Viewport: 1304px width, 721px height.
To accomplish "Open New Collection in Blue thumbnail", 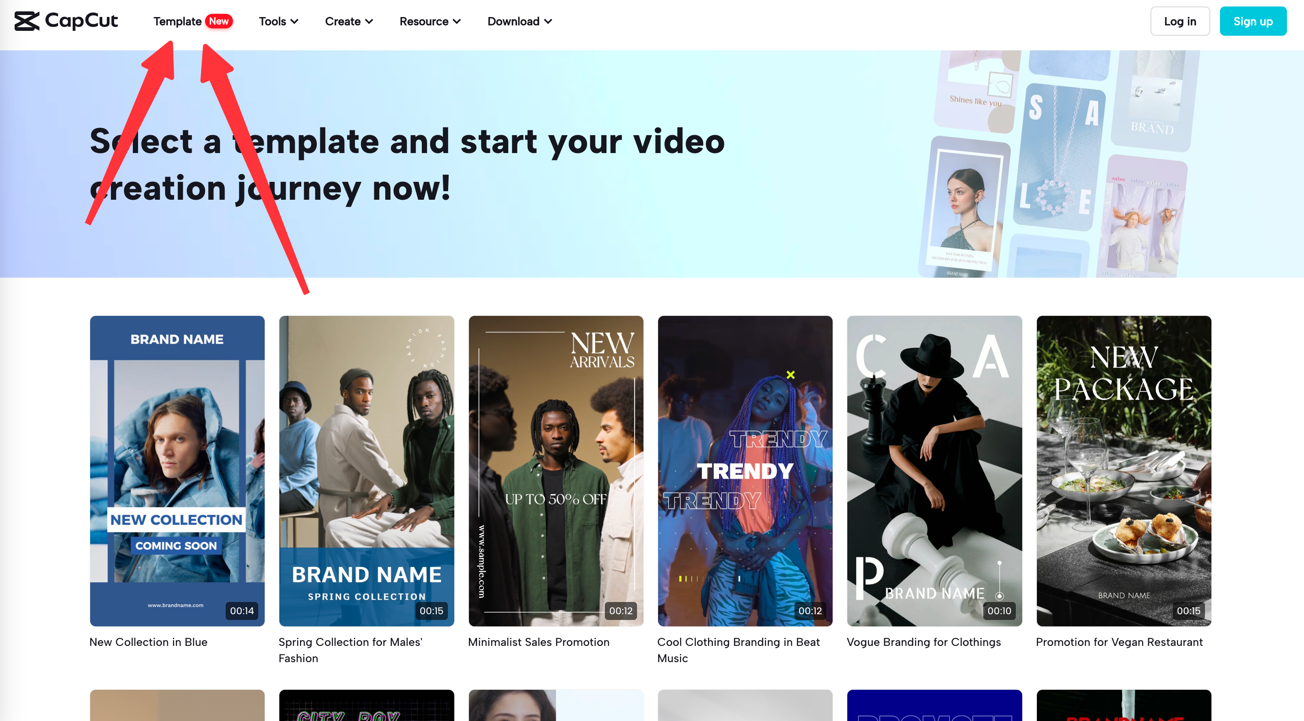I will pyautogui.click(x=177, y=471).
